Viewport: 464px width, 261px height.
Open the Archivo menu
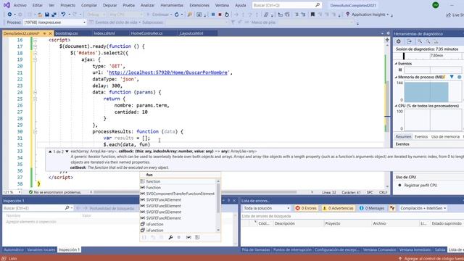pyautogui.click(x=20, y=5)
